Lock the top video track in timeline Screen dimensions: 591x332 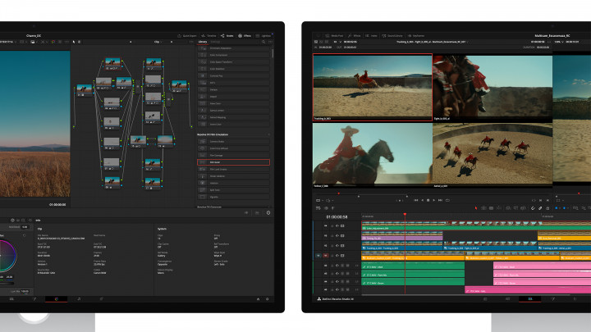(x=332, y=226)
